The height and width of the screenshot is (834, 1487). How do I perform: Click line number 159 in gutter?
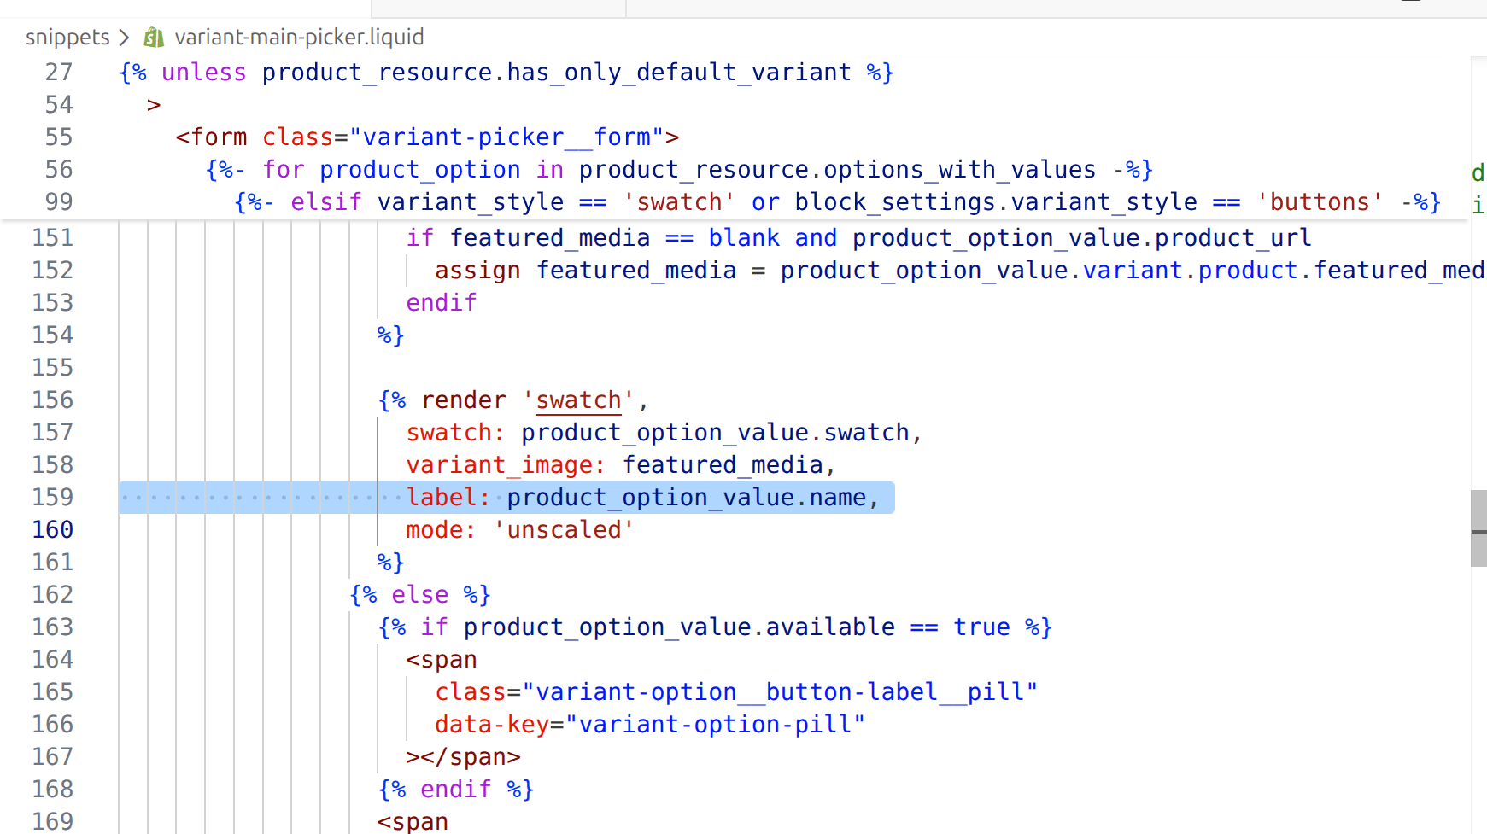pyautogui.click(x=53, y=498)
